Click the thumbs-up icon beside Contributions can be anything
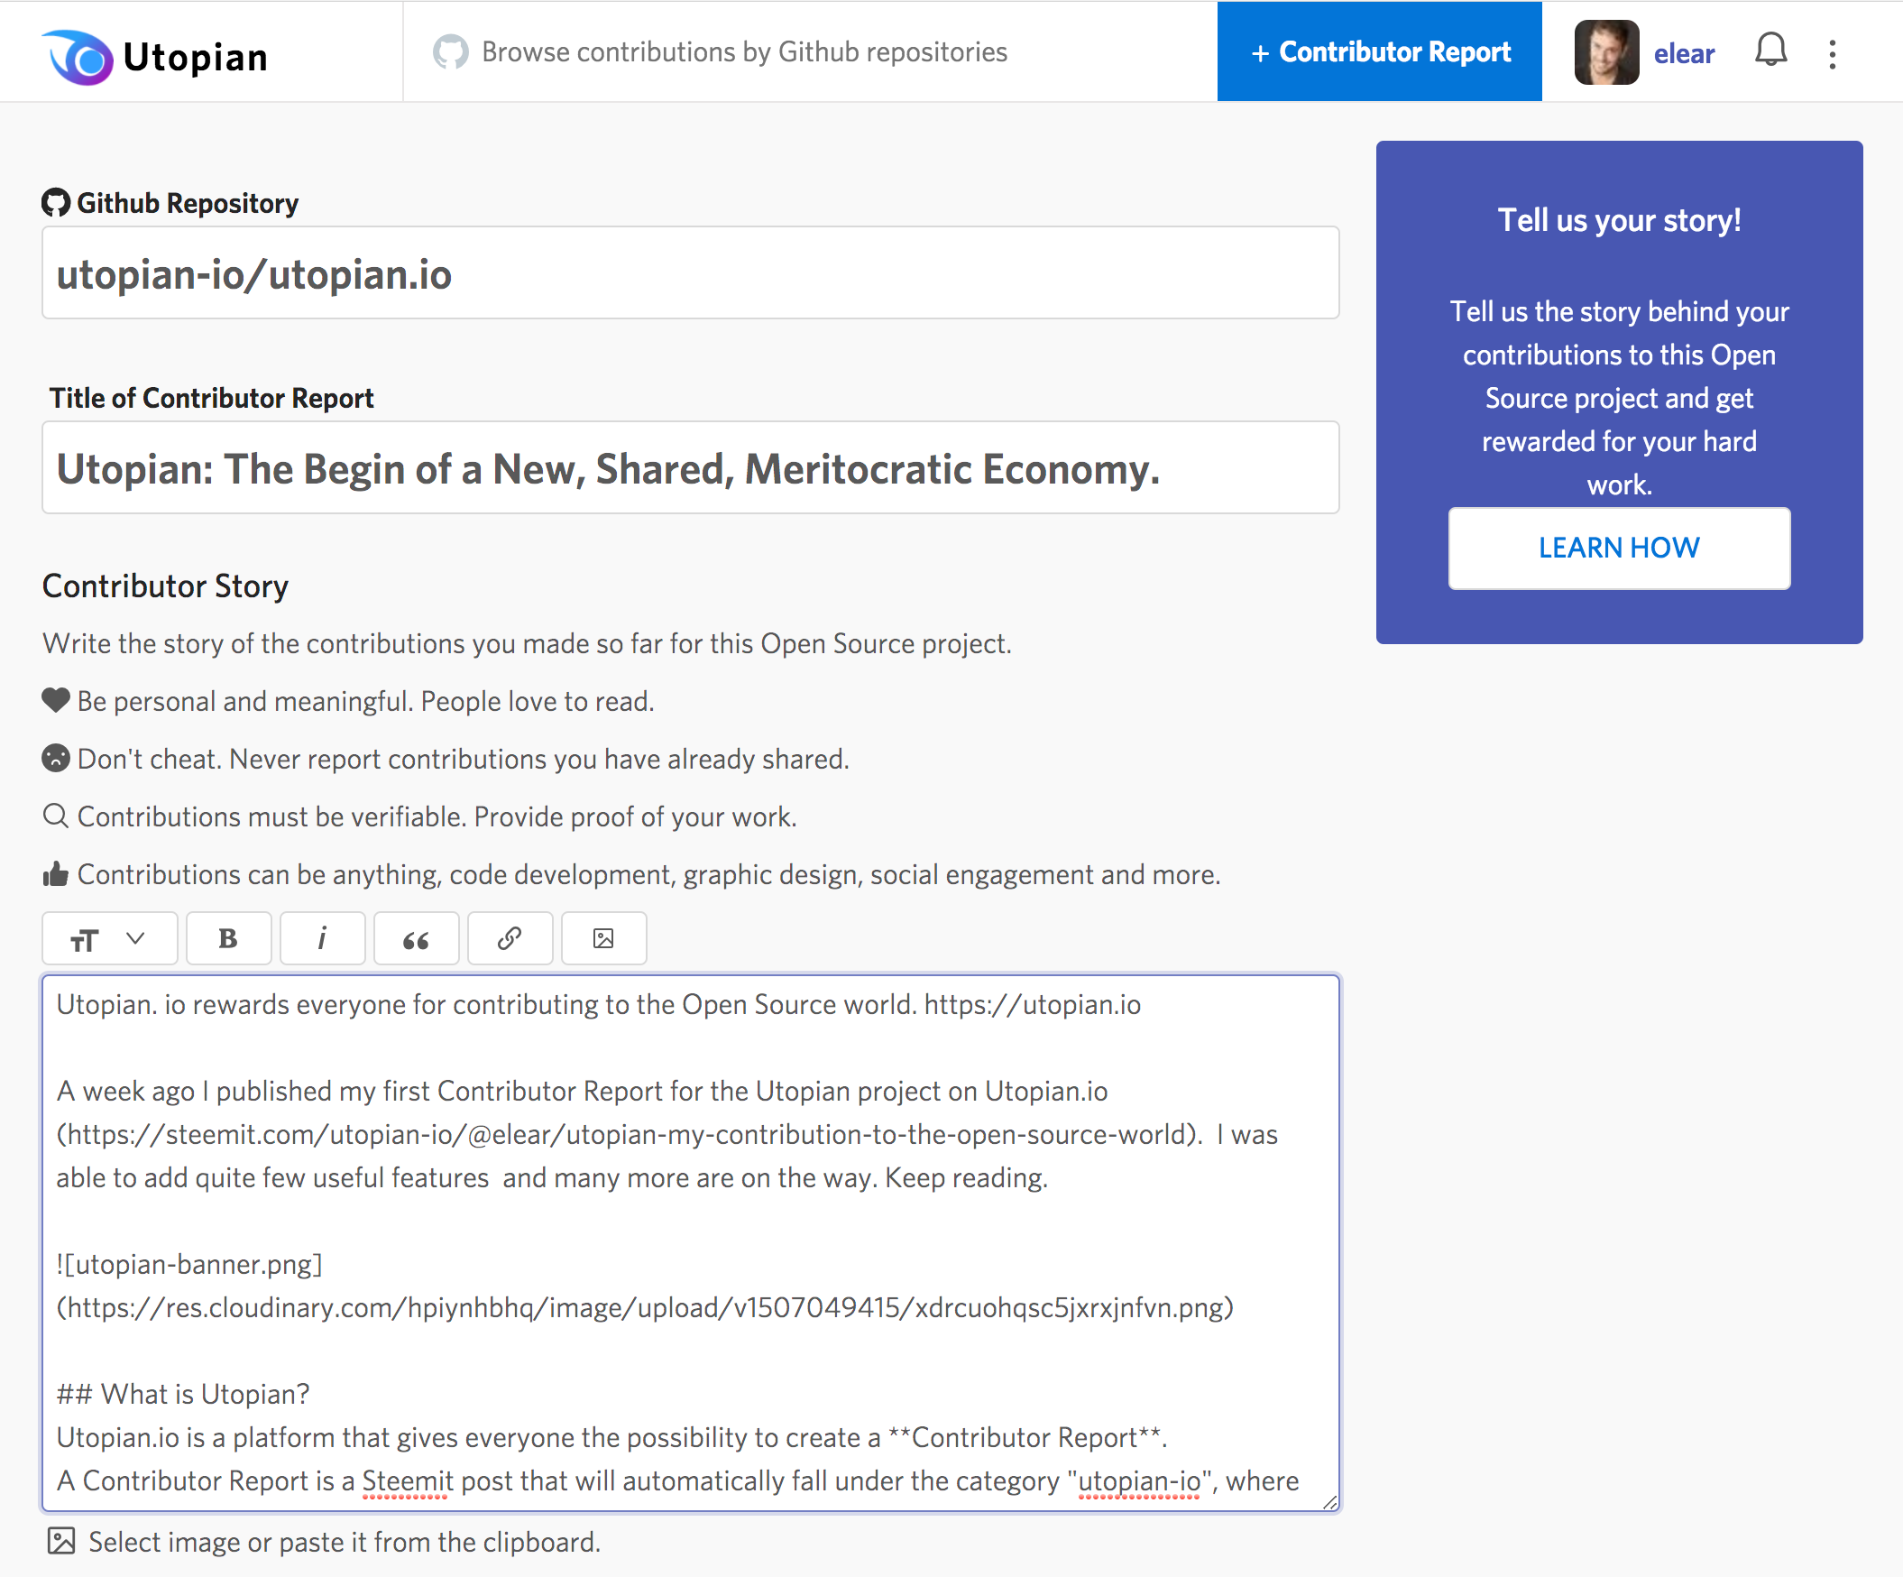The height and width of the screenshot is (1577, 1903). [55, 873]
